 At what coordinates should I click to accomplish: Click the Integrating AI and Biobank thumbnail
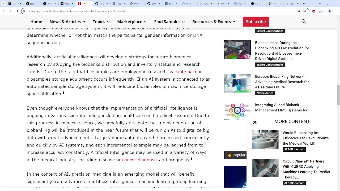(235, 112)
